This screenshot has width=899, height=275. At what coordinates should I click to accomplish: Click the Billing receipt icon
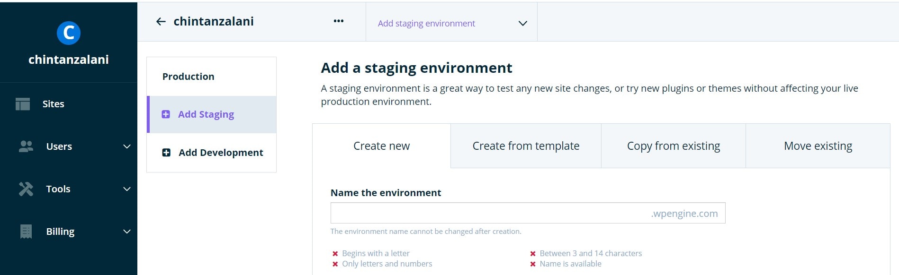[x=26, y=232]
